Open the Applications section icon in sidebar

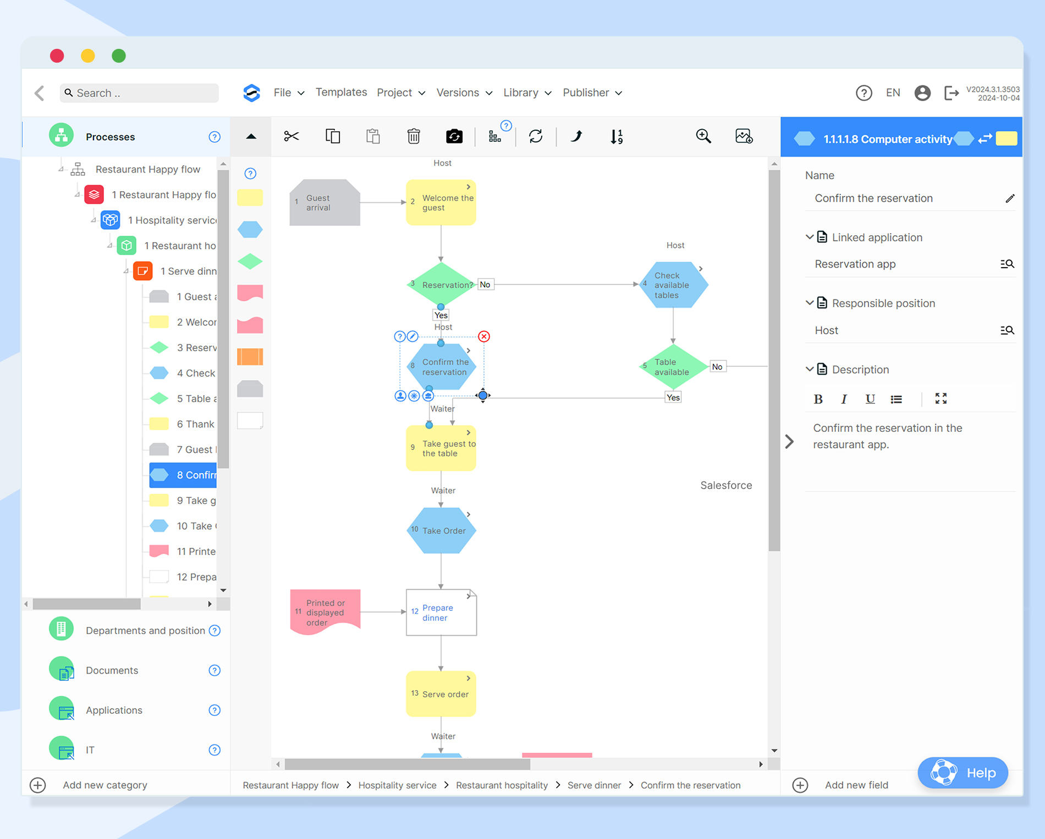pyautogui.click(x=62, y=710)
